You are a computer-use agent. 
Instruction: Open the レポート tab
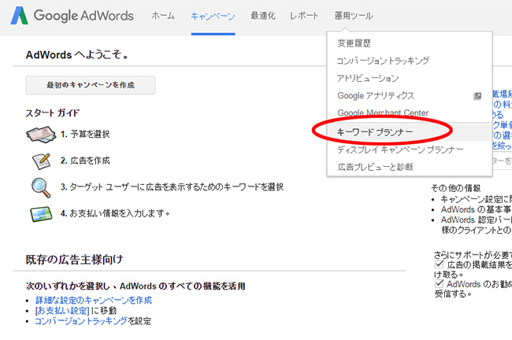[304, 16]
